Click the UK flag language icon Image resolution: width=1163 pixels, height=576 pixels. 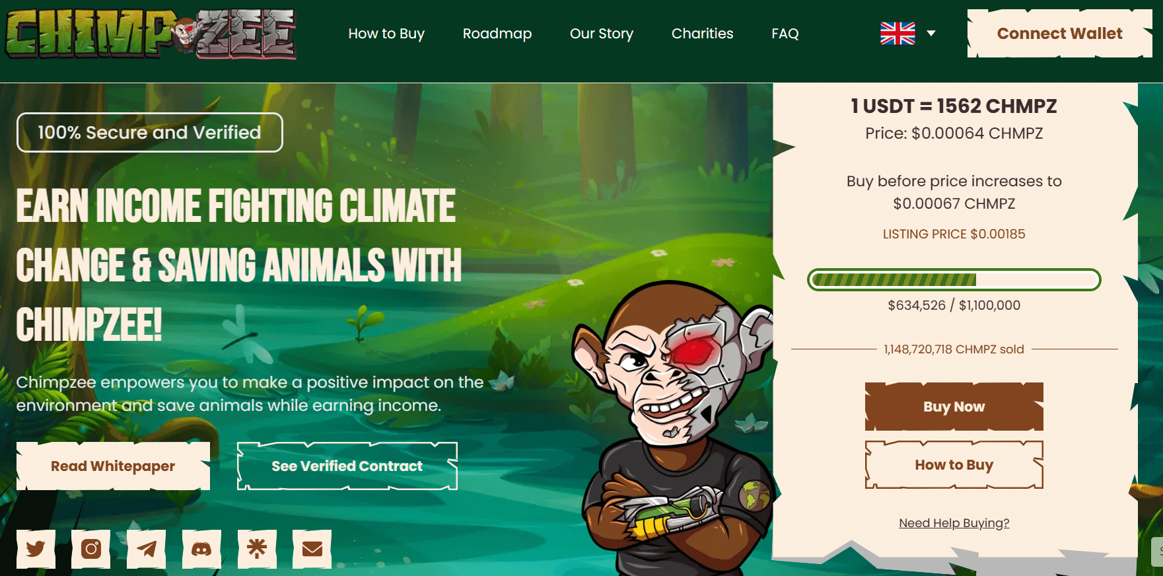(898, 33)
